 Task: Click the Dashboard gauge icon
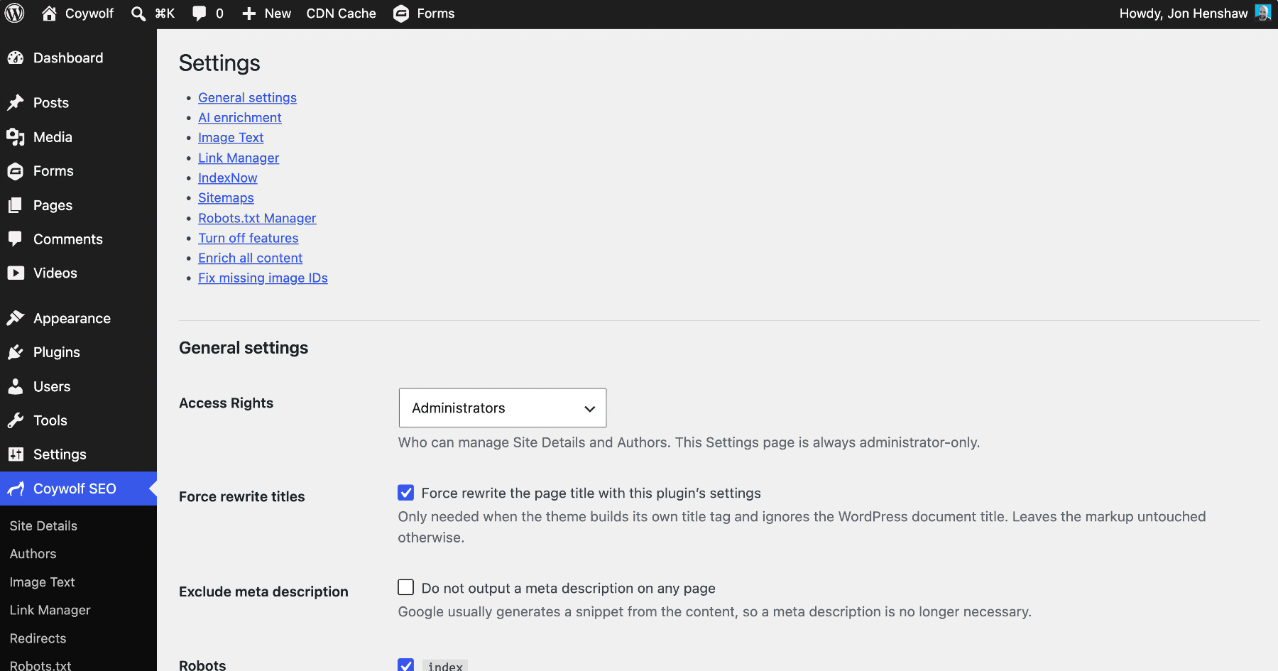click(x=16, y=58)
